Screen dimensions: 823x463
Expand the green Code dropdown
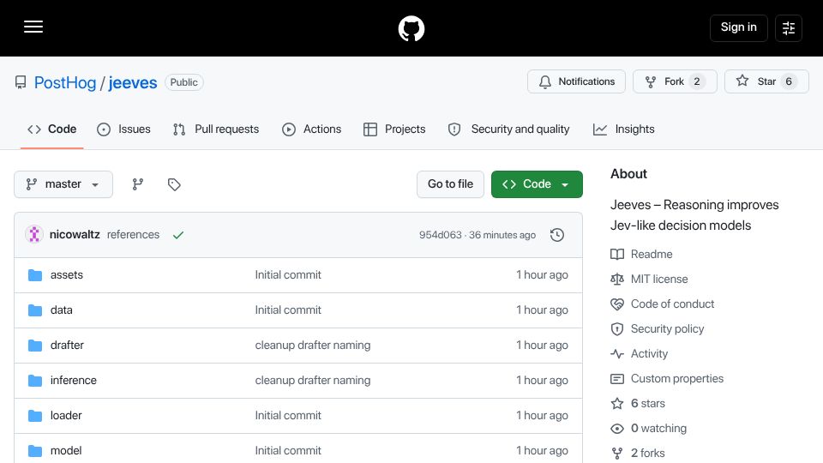pos(537,184)
